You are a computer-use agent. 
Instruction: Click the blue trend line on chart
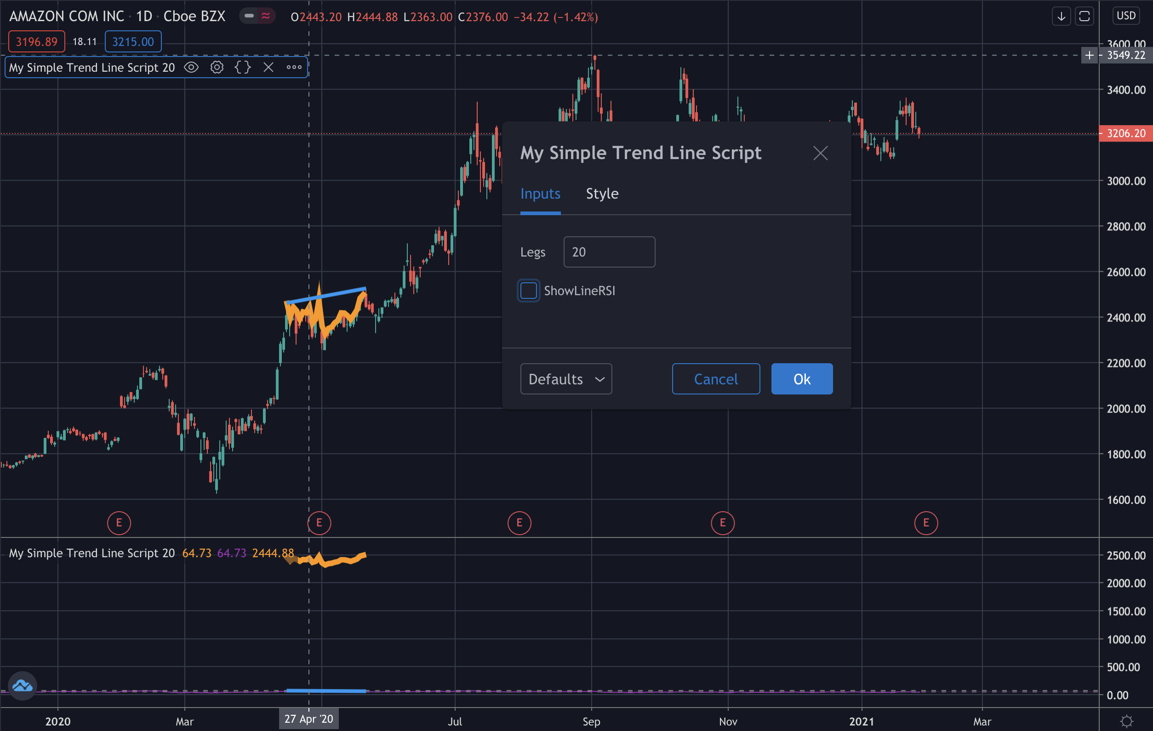click(325, 295)
